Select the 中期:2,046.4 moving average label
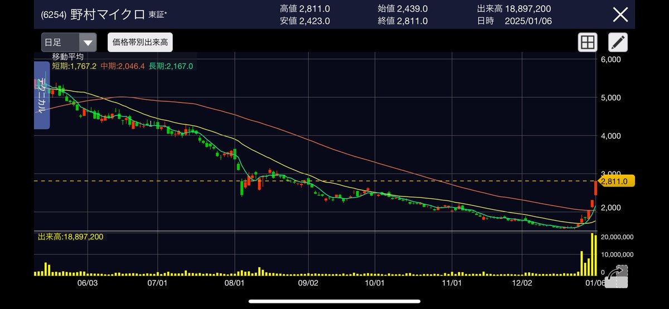 [123, 66]
